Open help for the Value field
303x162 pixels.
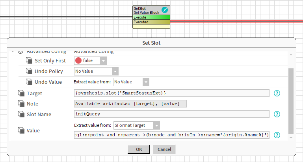click(277, 135)
